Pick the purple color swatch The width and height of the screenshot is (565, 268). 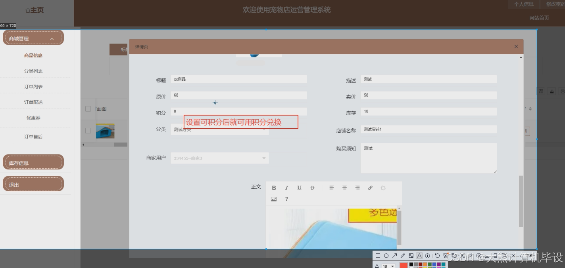(439, 264)
